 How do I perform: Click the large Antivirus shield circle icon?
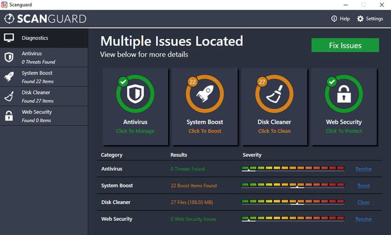(x=135, y=94)
